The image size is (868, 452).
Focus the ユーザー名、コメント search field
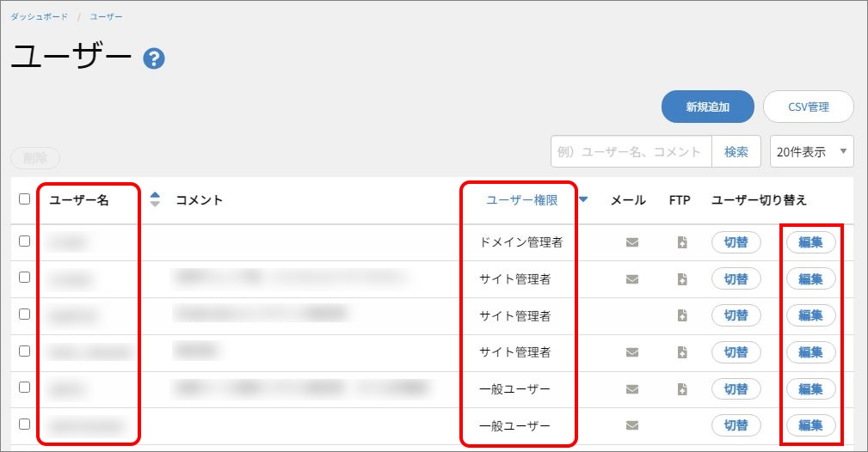631,151
